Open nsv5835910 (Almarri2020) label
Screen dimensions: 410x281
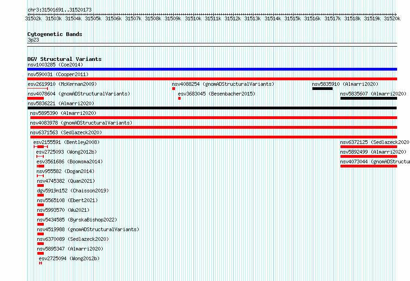tap(345, 84)
